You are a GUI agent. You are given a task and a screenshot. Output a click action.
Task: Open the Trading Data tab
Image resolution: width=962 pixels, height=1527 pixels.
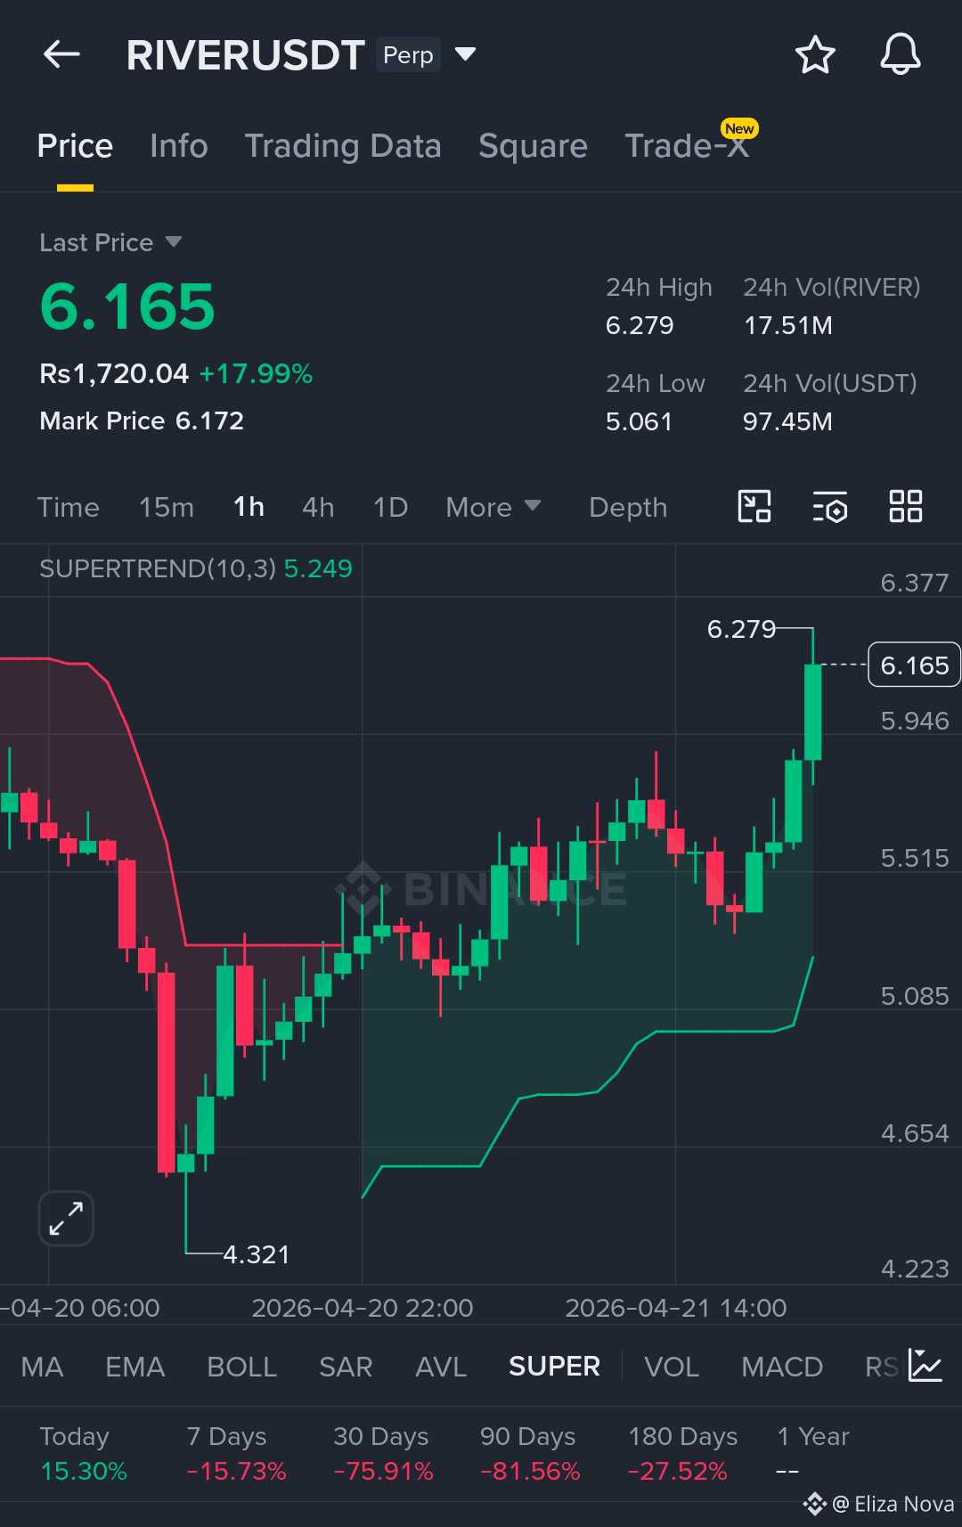pyautogui.click(x=343, y=146)
